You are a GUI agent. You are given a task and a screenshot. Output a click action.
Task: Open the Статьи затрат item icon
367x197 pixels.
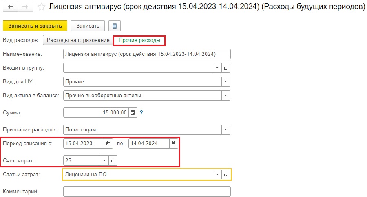[226, 174]
